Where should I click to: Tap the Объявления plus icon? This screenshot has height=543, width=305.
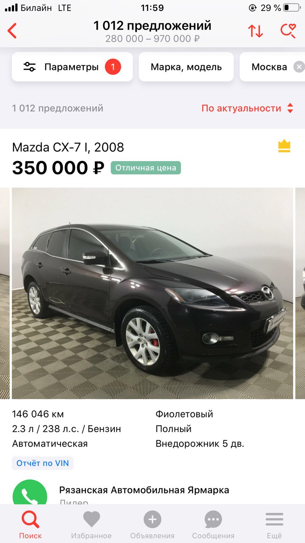coord(152,520)
